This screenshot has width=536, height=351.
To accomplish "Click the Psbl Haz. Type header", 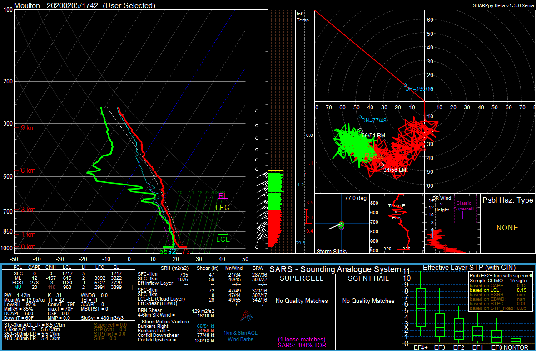I will [508, 200].
